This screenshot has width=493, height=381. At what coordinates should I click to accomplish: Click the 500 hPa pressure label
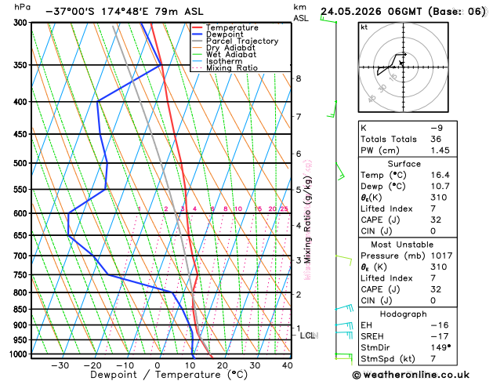[x=22, y=163]
